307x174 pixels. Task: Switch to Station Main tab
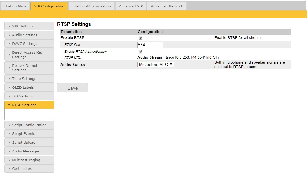click(x=15, y=6)
